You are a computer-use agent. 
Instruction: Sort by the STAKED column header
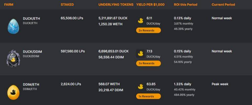tap(67, 4)
